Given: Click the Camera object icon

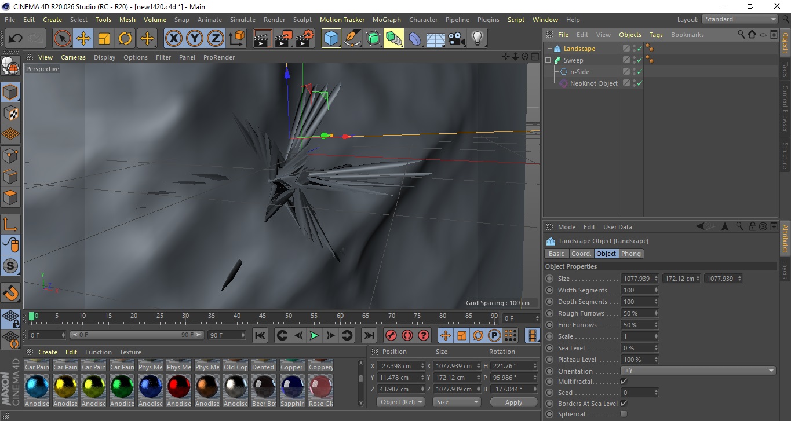Looking at the screenshot, I should coord(457,39).
